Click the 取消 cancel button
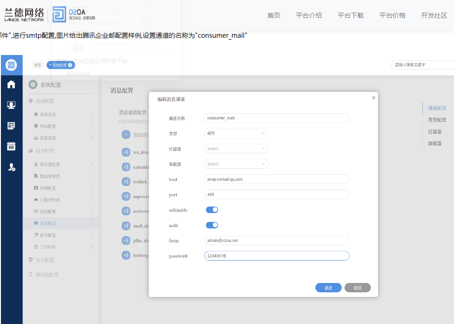The image size is (454, 324). pyautogui.click(x=358, y=288)
